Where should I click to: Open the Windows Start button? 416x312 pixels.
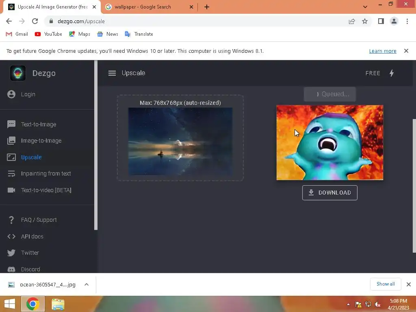point(10,304)
